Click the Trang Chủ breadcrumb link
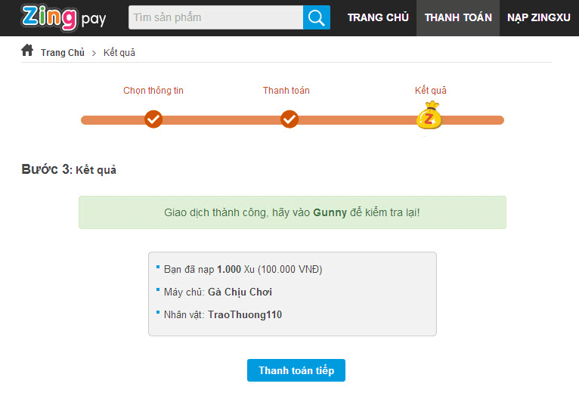Image resolution: width=579 pixels, height=396 pixels. [x=63, y=53]
